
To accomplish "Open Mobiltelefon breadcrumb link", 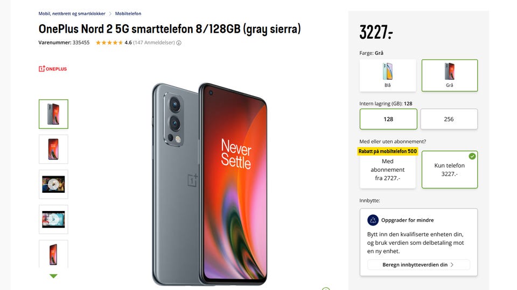I will coord(128,14).
